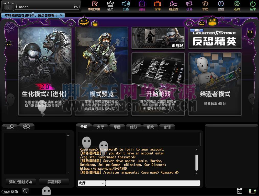Switch to the friends list tab icon
This screenshot has width=259, height=196.
pyautogui.click(x=9, y=127)
